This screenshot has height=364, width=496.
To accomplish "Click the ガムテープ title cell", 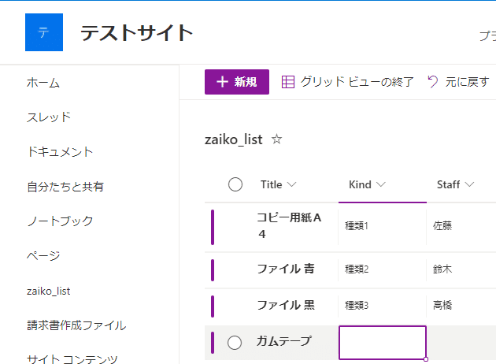I will 284,341.
